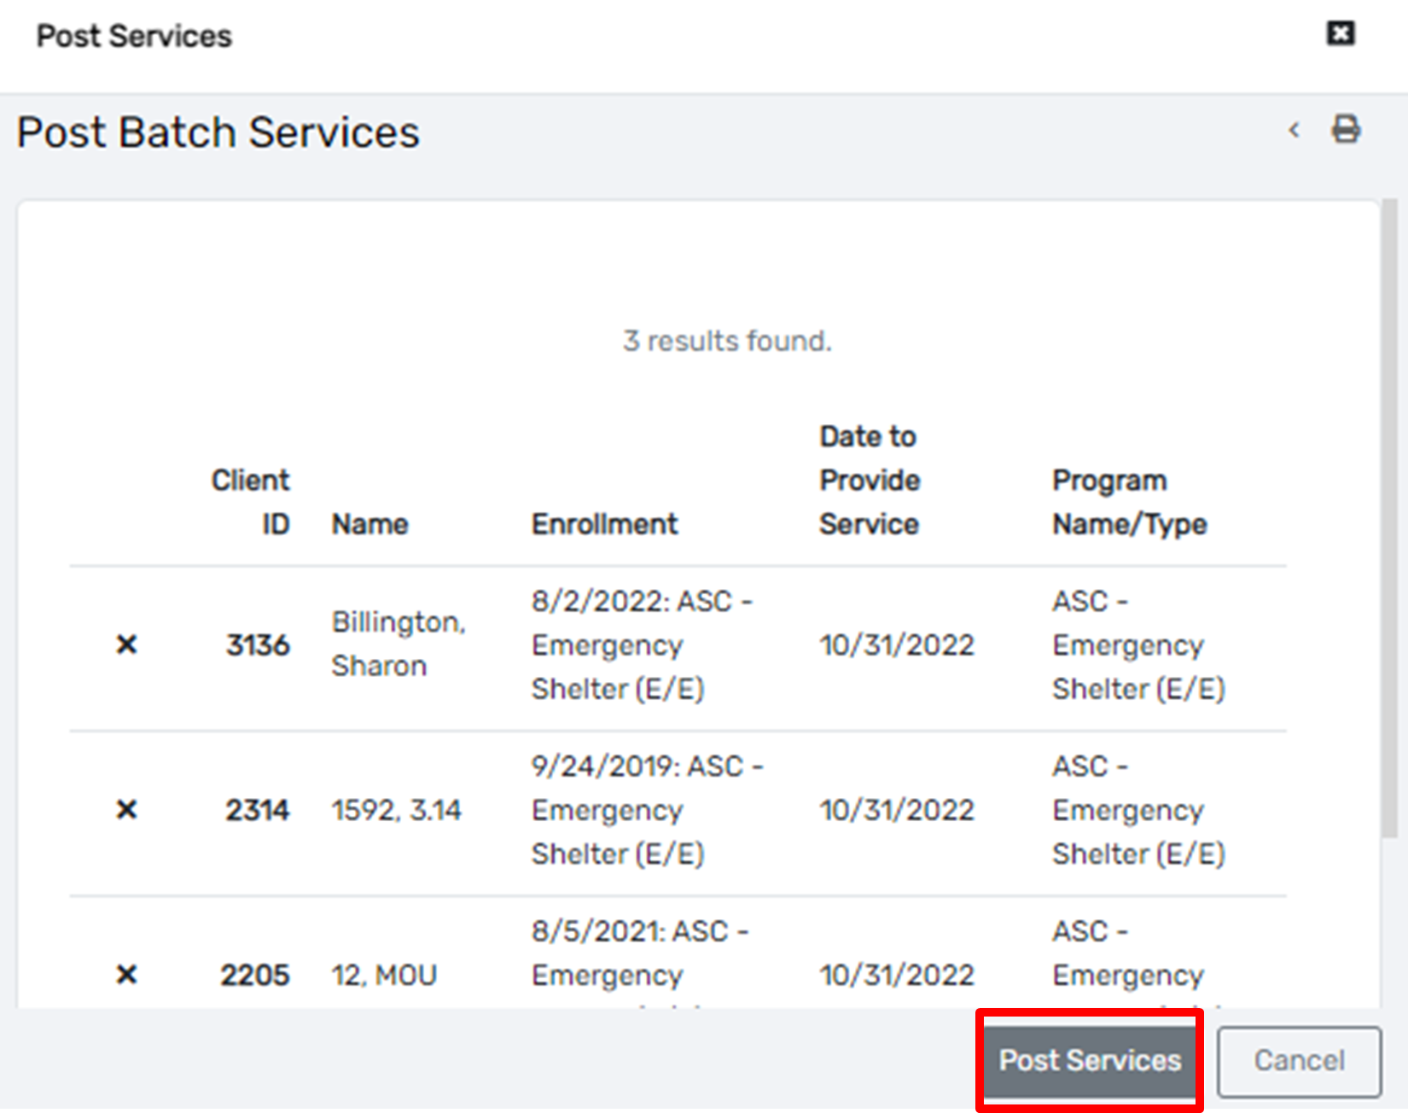This screenshot has height=1113, width=1408.
Task: Click the X beside Billington, Sharon
Action: pyautogui.click(x=126, y=644)
